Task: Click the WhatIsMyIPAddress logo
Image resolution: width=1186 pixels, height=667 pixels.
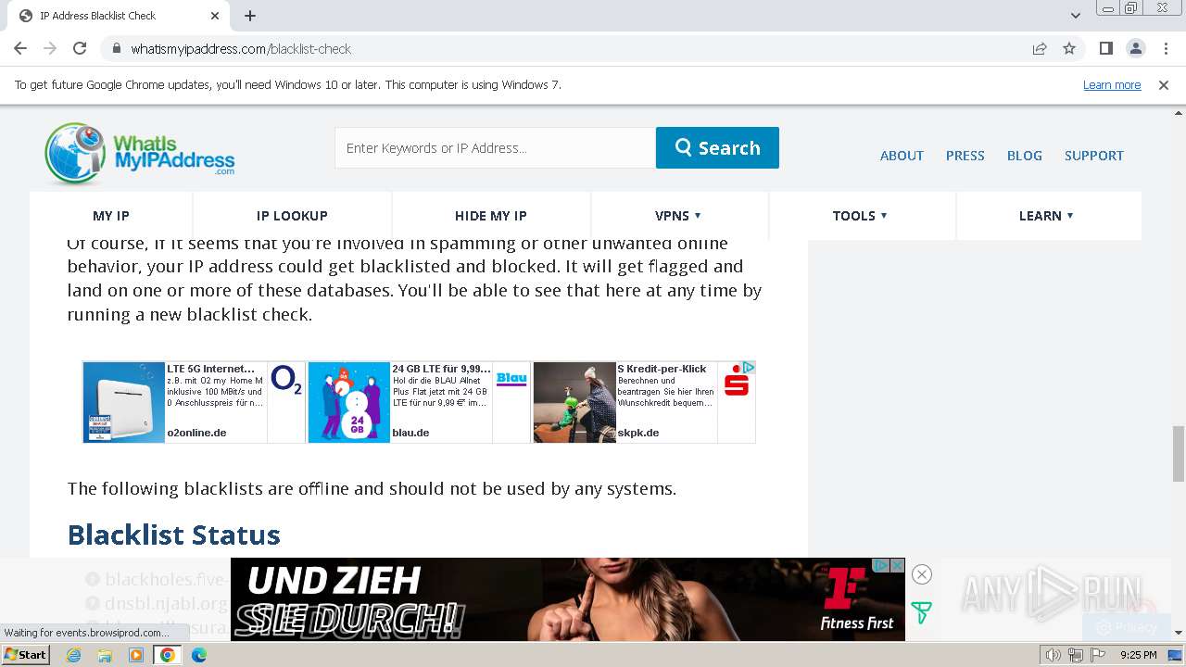Action: [140, 153]
